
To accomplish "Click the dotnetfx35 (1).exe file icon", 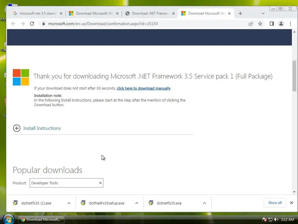I will (15, 203).
